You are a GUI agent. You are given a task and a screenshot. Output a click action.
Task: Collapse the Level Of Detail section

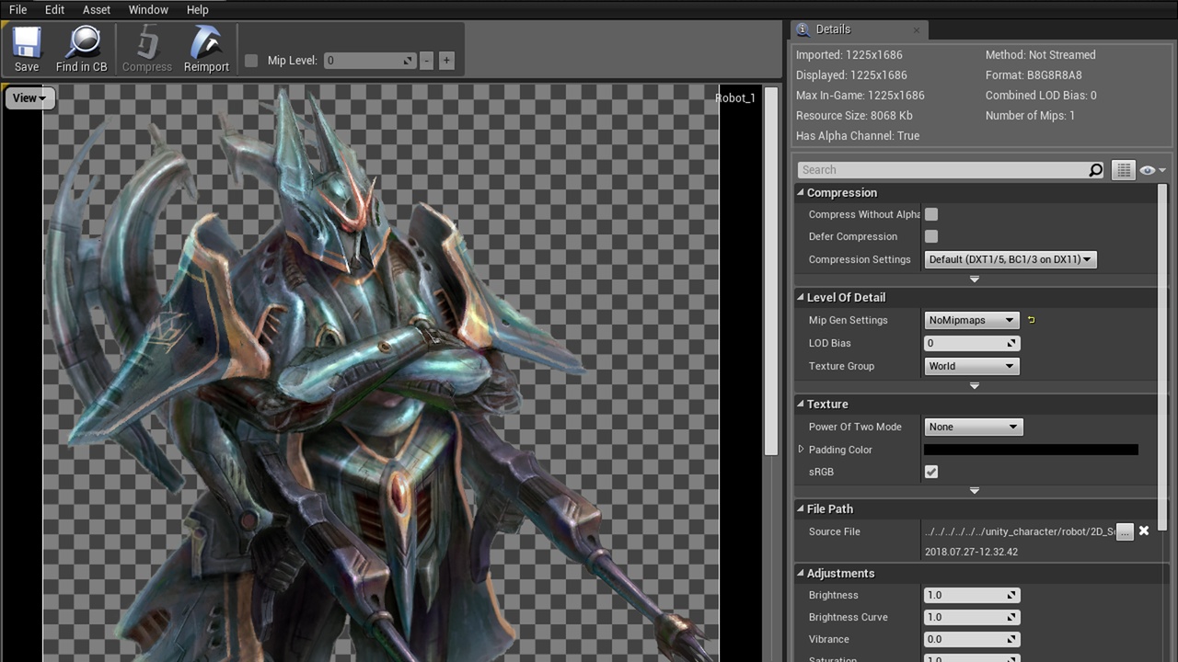click(x=801, y=298)
